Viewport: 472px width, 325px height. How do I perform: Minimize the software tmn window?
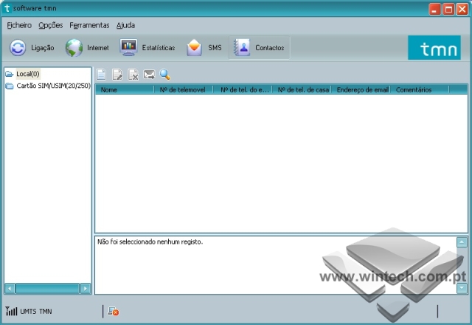[434, 9]
